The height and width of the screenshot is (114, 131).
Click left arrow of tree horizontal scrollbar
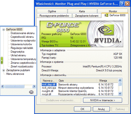tap(3, 86)
